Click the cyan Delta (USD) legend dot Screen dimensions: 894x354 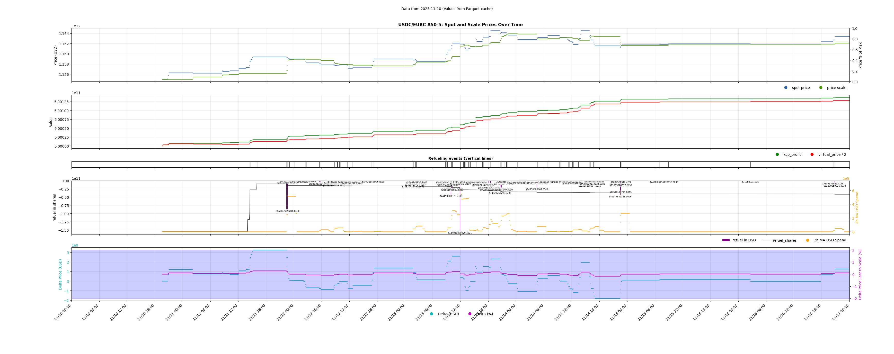coord(431,314)
